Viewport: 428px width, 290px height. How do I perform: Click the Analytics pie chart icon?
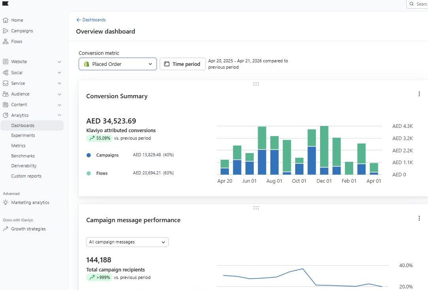pos(6,115)
